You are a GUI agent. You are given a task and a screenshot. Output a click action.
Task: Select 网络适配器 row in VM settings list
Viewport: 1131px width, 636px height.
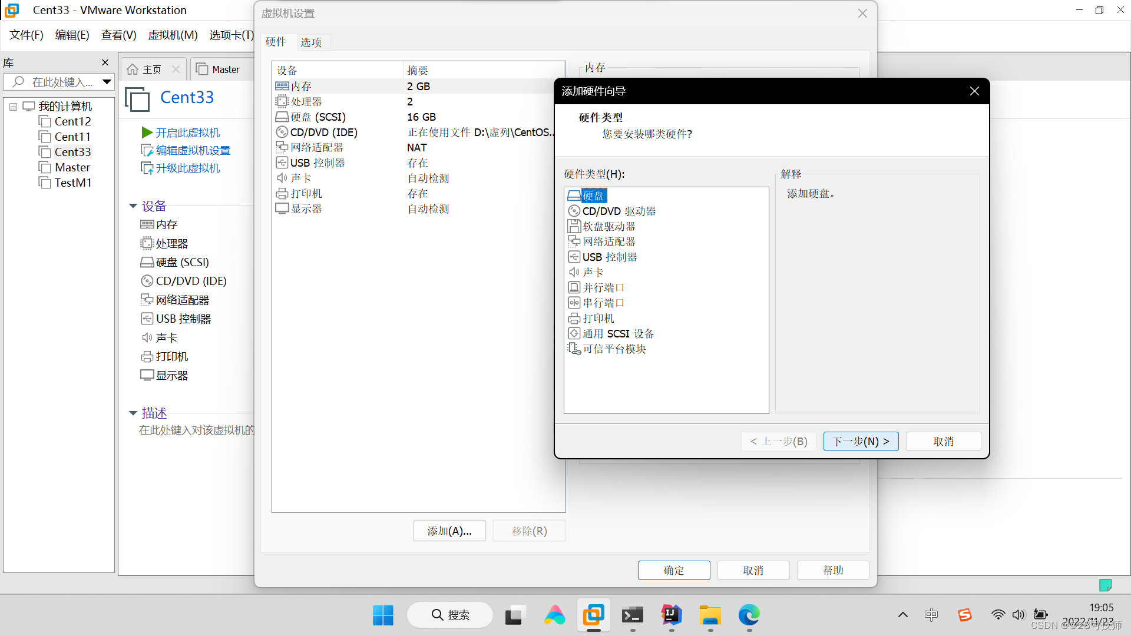418,147
